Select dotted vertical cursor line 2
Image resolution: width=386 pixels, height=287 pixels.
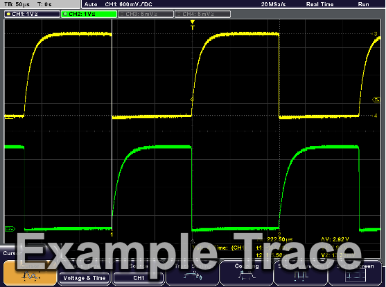[279, 128]
